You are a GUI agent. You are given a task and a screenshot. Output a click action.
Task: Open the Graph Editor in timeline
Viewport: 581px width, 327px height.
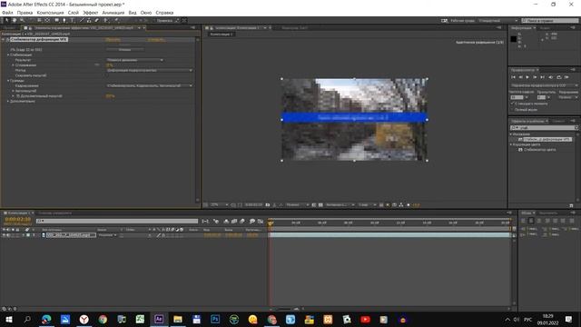261,221
